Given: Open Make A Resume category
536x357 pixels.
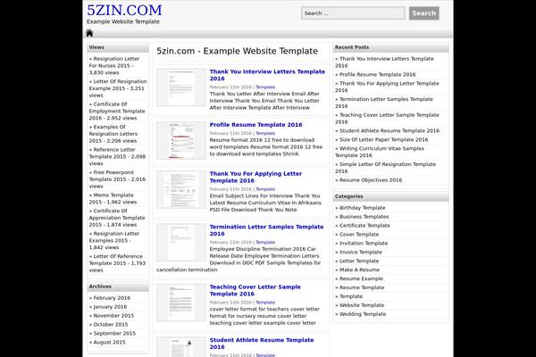Looking at the screenshot, I should pos(359,270).
